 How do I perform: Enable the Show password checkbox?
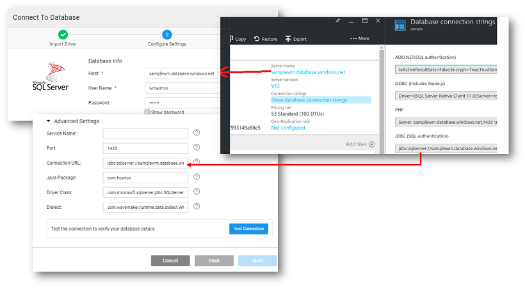[147, 112]
